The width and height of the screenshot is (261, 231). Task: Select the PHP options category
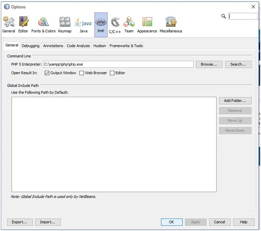101,25
